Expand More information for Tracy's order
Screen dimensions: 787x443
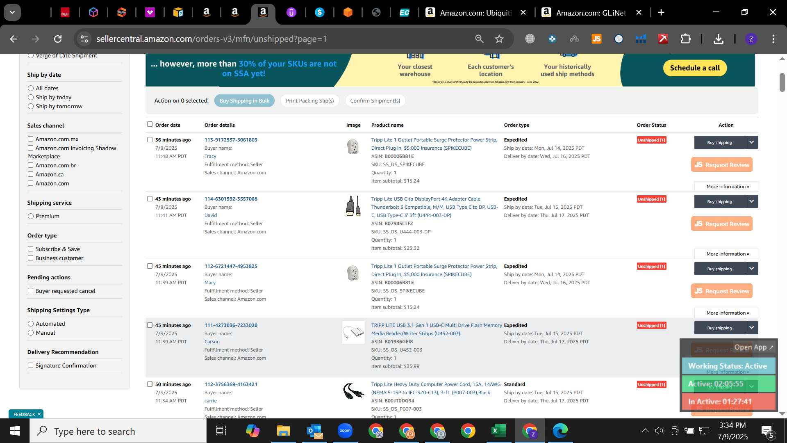726,187
